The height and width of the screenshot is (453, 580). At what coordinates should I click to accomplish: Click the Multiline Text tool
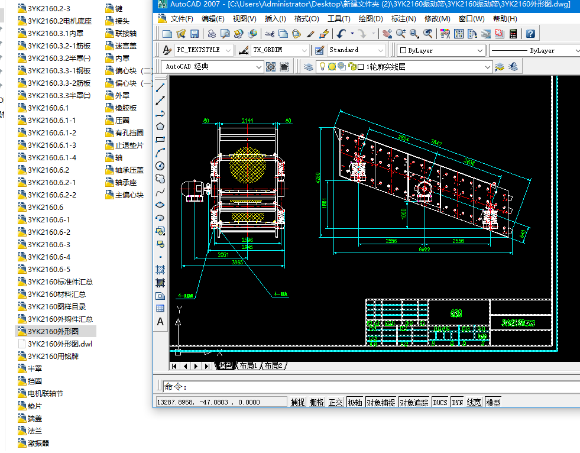tap(160, 322)
